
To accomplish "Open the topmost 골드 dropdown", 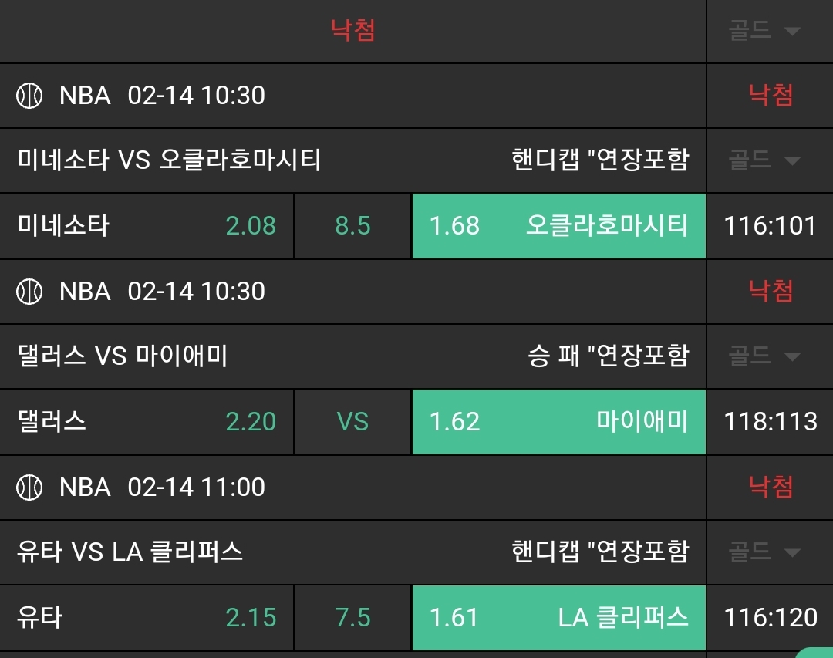I will [764, 31].
